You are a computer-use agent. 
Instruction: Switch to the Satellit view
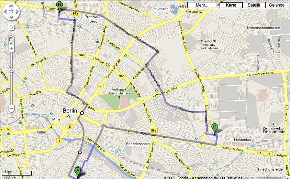(254, 5)
